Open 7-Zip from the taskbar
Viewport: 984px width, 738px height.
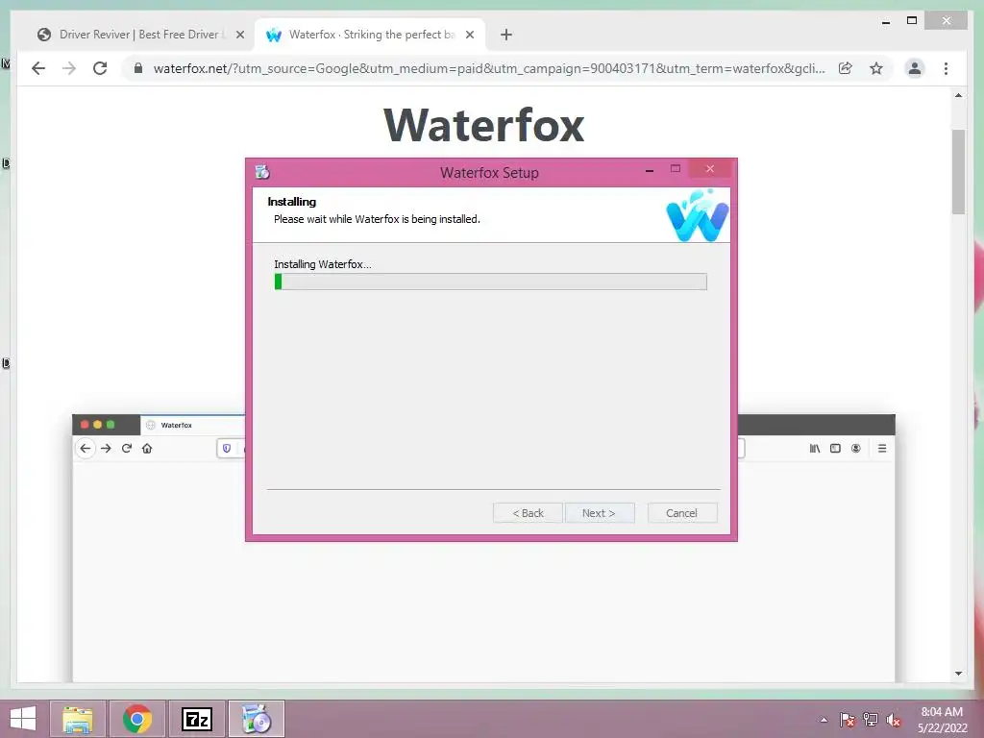pyautogui.click(x=196, y=719)
